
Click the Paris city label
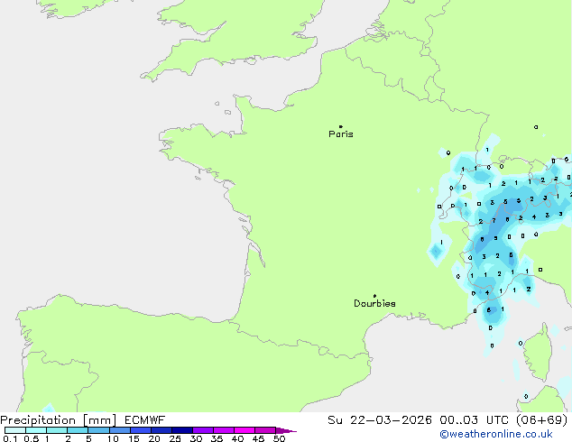(341, 134)
